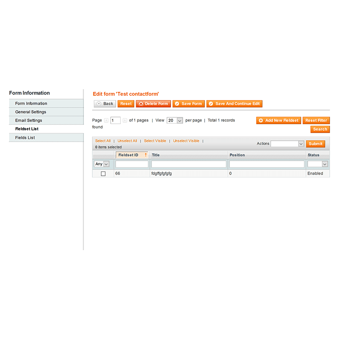Submit the selected mass action
The width and height of the screenshot is (339, 339).
click(x=315, y=144)
